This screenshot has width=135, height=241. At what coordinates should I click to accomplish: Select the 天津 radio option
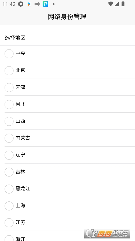[9, 87]
